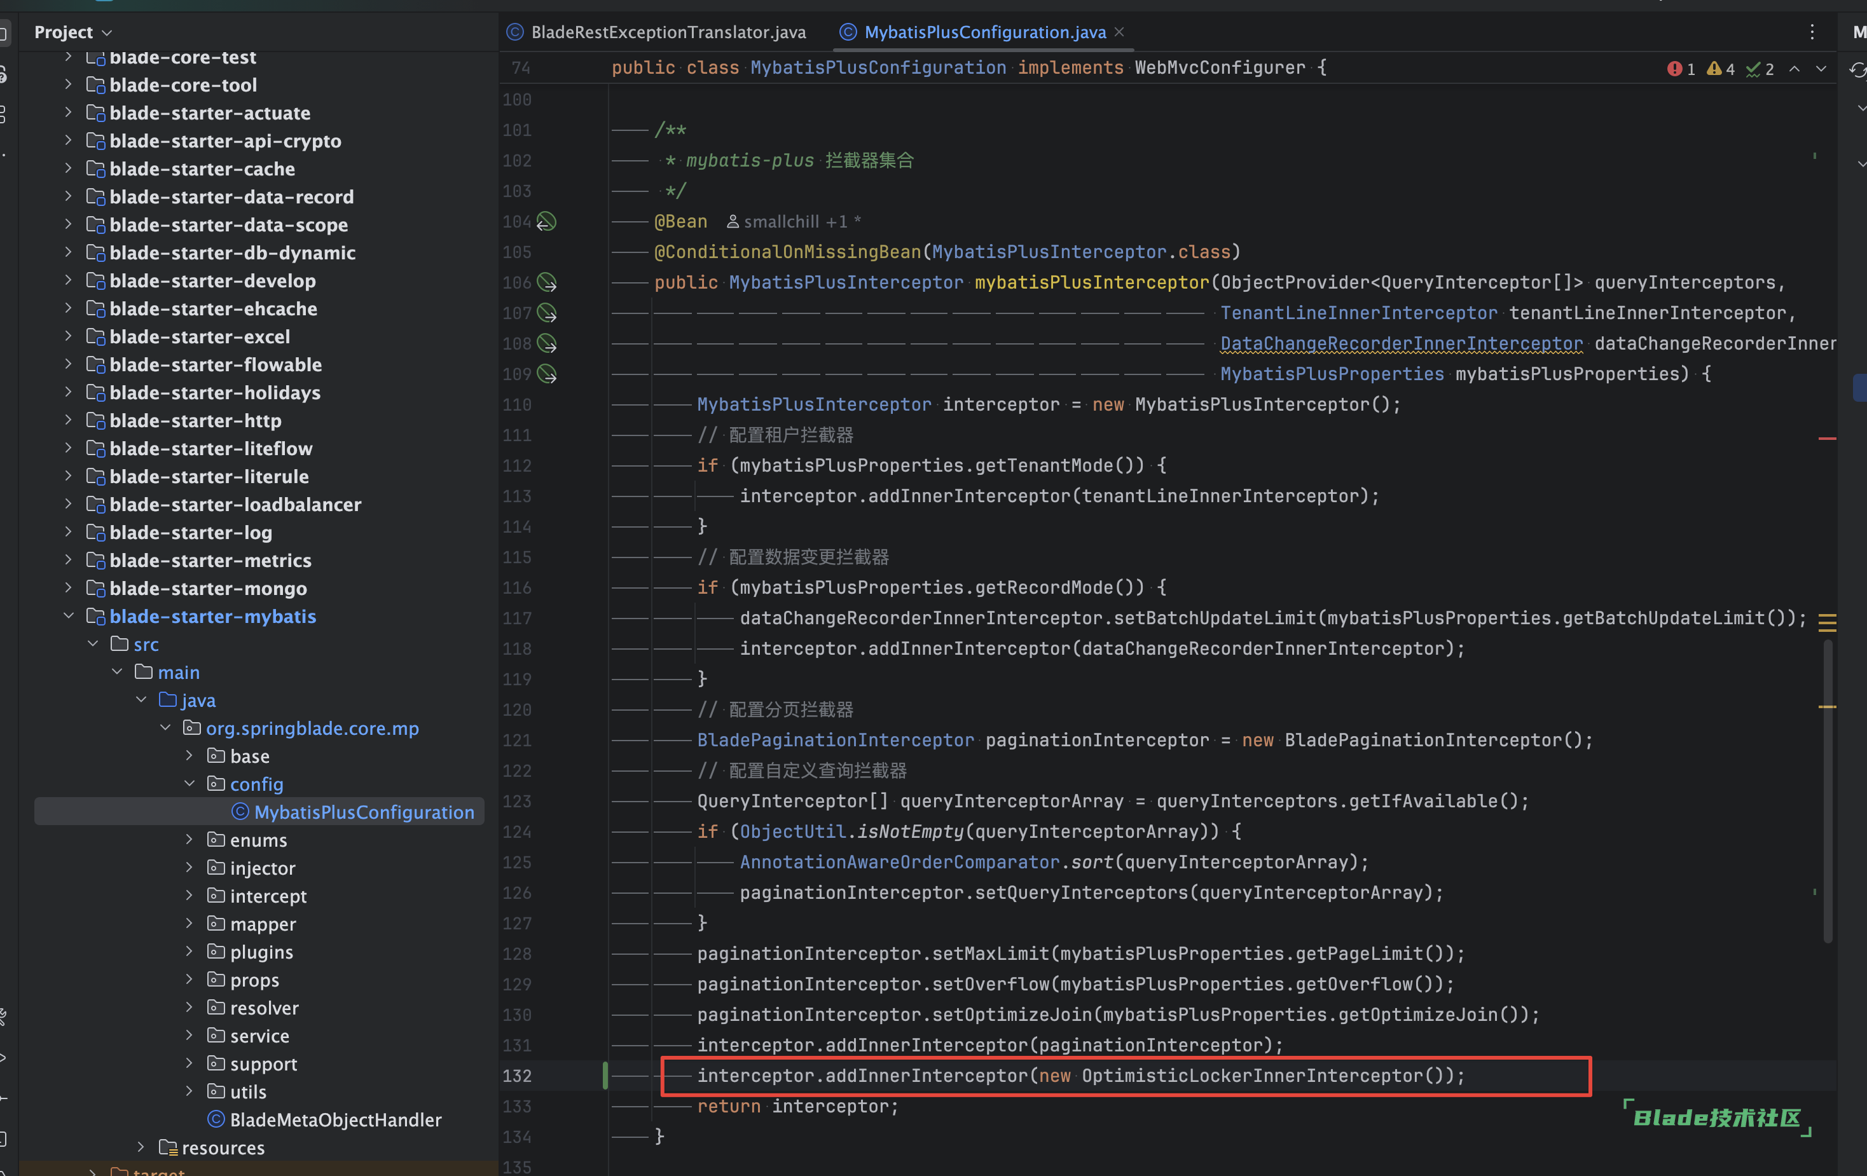Image resolution: width=1867 pixels, height=1176 pixels.
Task: Select blade-starter-literule module
Action: [x=209, y=476]
